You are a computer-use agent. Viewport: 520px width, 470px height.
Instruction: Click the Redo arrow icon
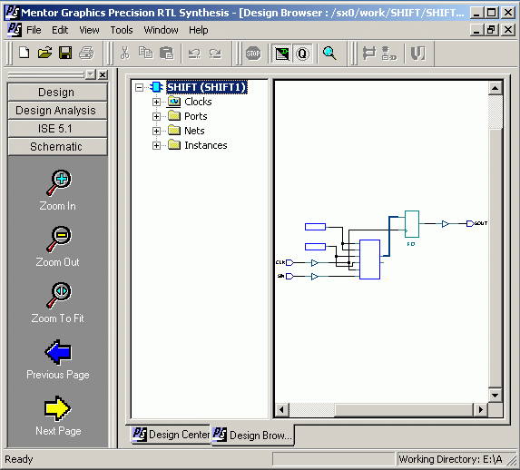pyautogui.click(x=215, y=53)
